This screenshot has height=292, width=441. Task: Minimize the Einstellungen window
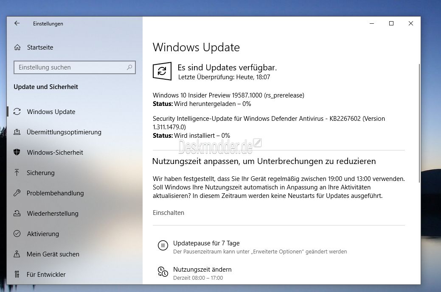pos(372,24)
